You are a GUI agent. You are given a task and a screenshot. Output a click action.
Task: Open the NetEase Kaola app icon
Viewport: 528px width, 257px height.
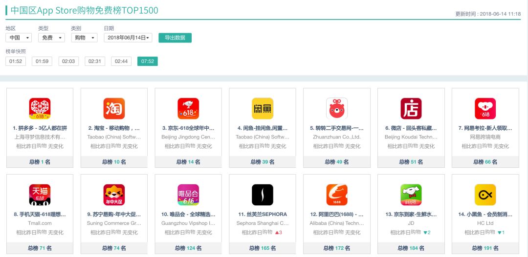[x=485, y=109]
